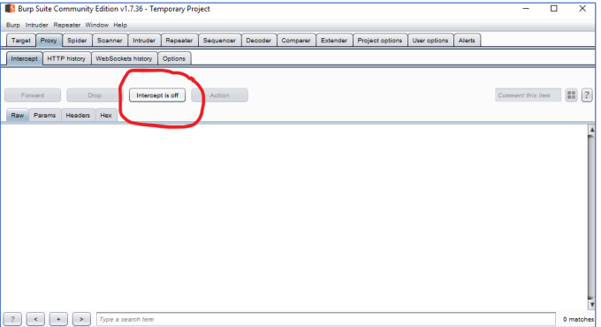
Task: Go to next search match arrow
Action: click(x=81, y=319)
